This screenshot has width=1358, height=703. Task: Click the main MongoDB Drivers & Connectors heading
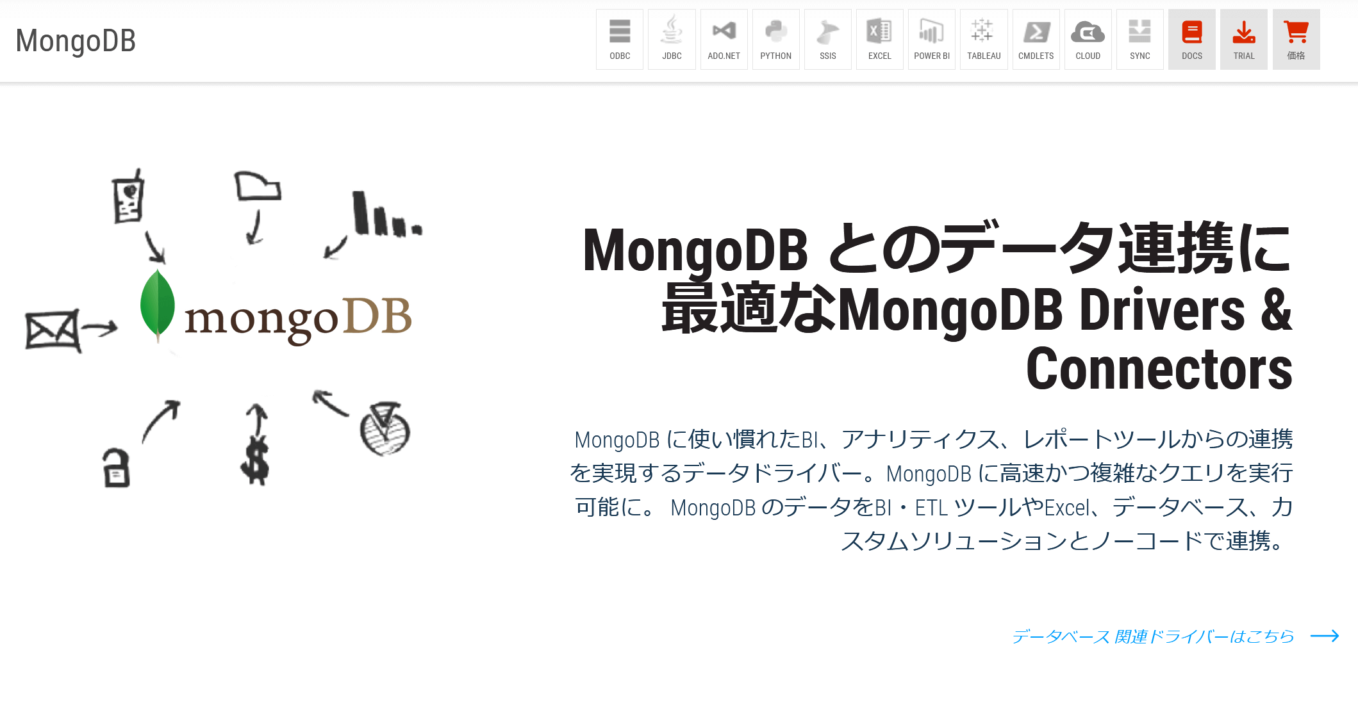click(937, 309)
